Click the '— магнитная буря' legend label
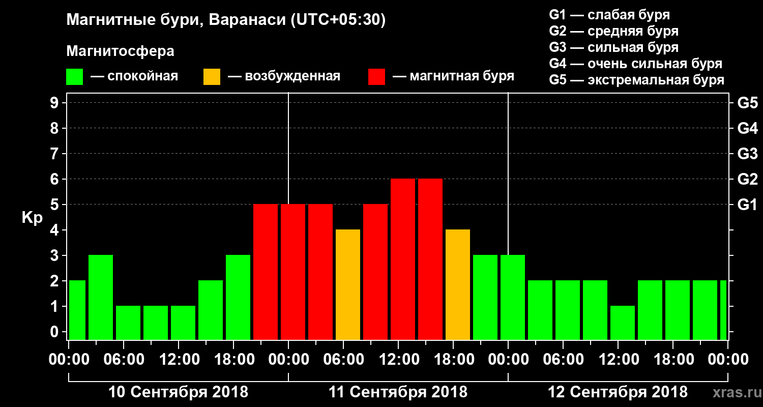This screenshot has width=763, height=407. point(453,77)
